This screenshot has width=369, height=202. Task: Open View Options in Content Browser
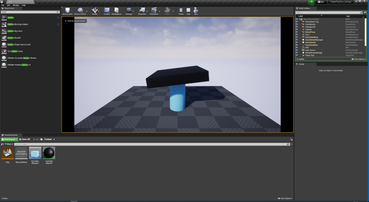(x=285, y=198)
